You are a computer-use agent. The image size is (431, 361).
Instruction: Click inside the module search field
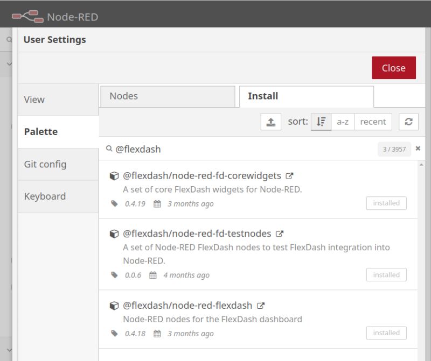click(x=215, y=149)
